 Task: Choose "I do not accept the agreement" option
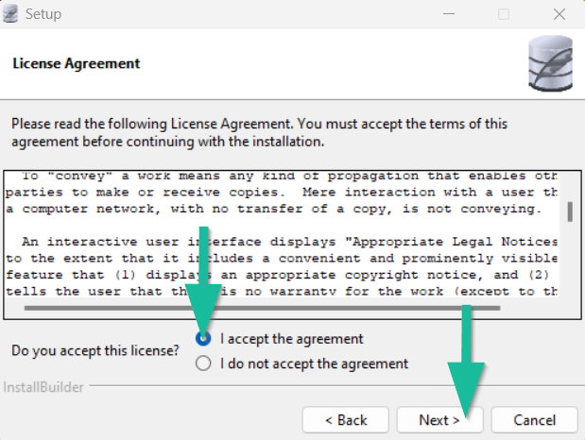(x=203, y=364)
